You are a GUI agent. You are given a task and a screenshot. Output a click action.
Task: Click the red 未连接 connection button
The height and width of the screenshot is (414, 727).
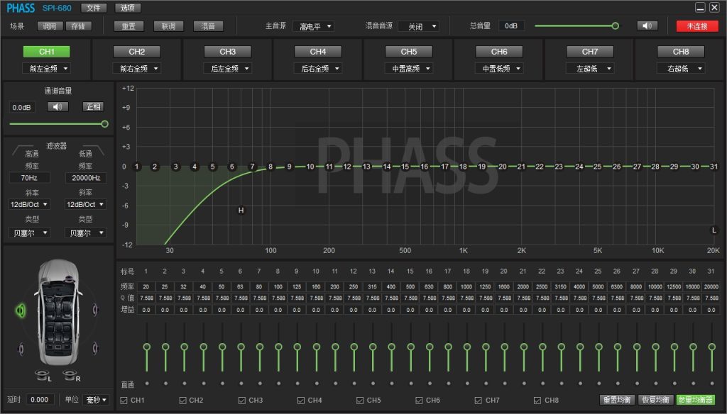tap(697, 26)
